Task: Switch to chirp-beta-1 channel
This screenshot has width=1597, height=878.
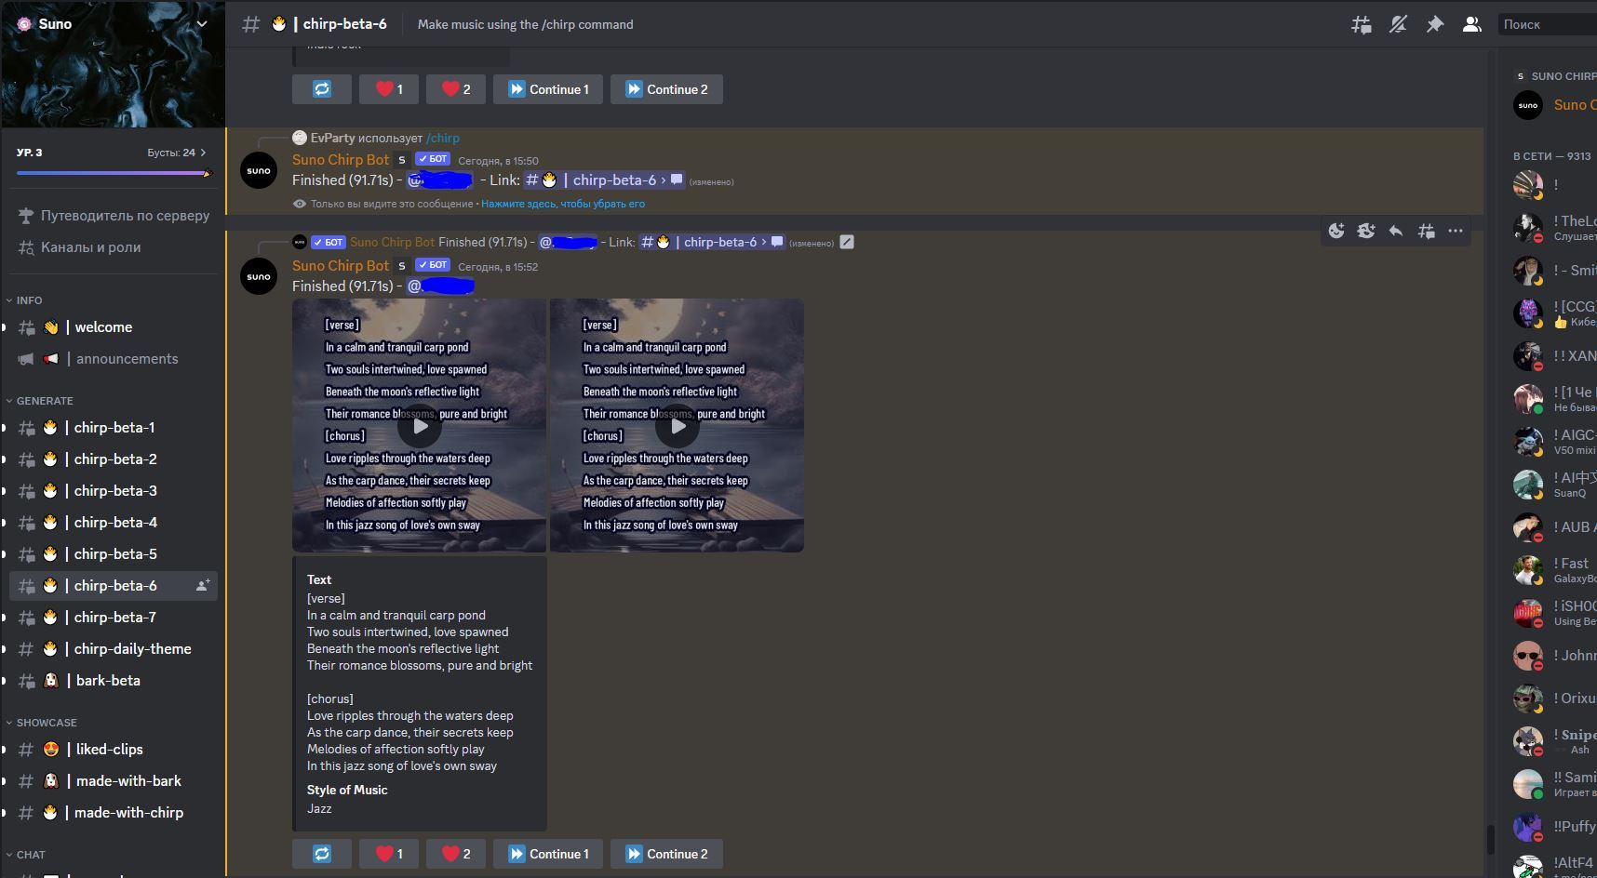Action: click(114, 428)
